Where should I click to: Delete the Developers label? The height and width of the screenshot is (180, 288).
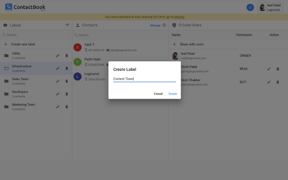click(x=67, y=94)
